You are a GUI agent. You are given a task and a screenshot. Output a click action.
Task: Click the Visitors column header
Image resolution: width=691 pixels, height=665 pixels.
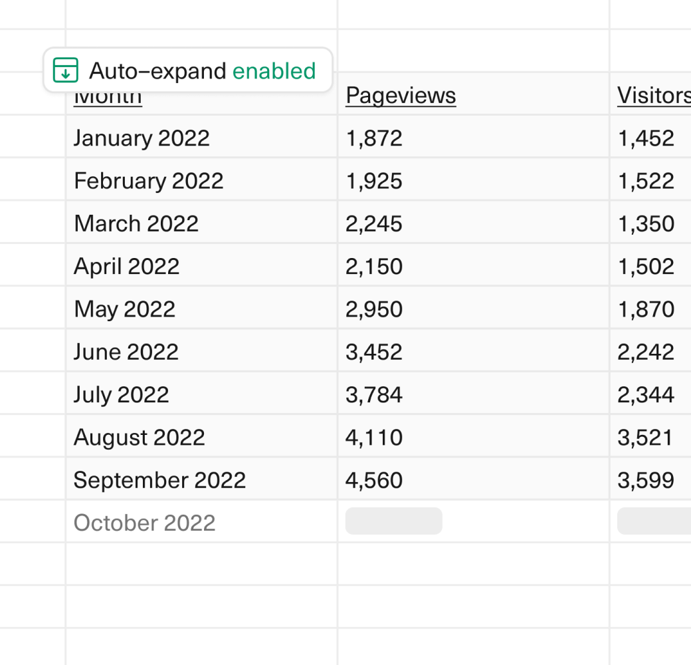coord(653,96)
